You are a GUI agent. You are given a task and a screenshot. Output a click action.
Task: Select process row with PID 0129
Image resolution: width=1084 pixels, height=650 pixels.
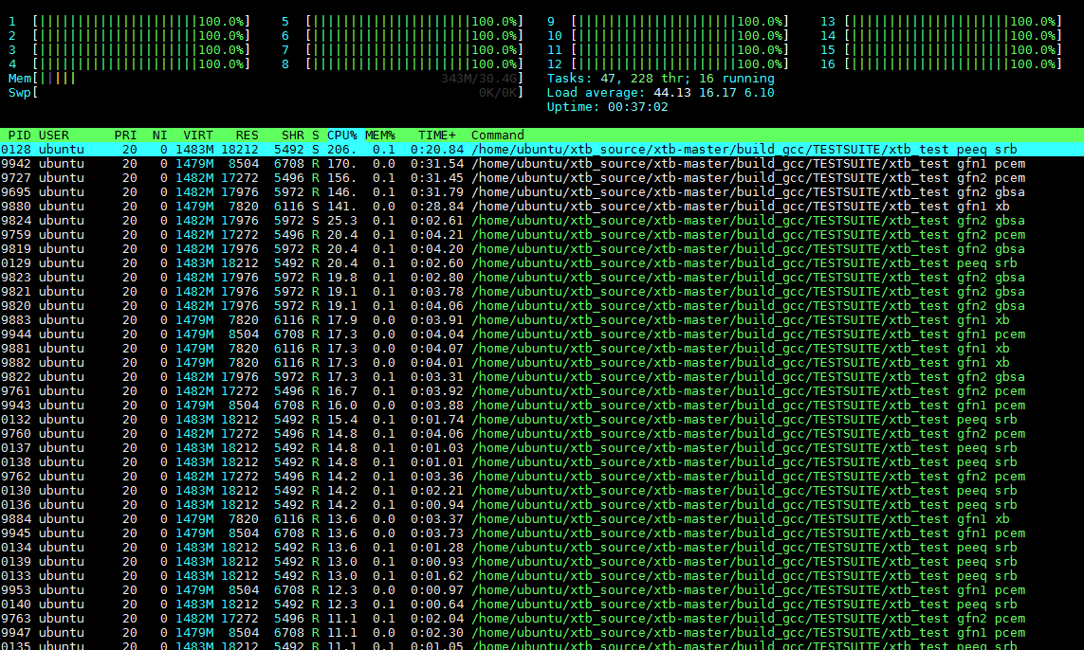[x=542, y=263]
